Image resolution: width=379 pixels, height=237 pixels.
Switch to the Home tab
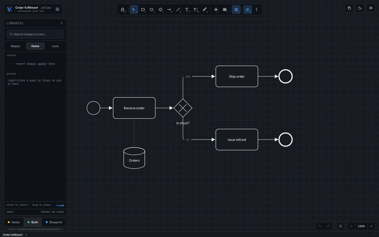point(35,46)
